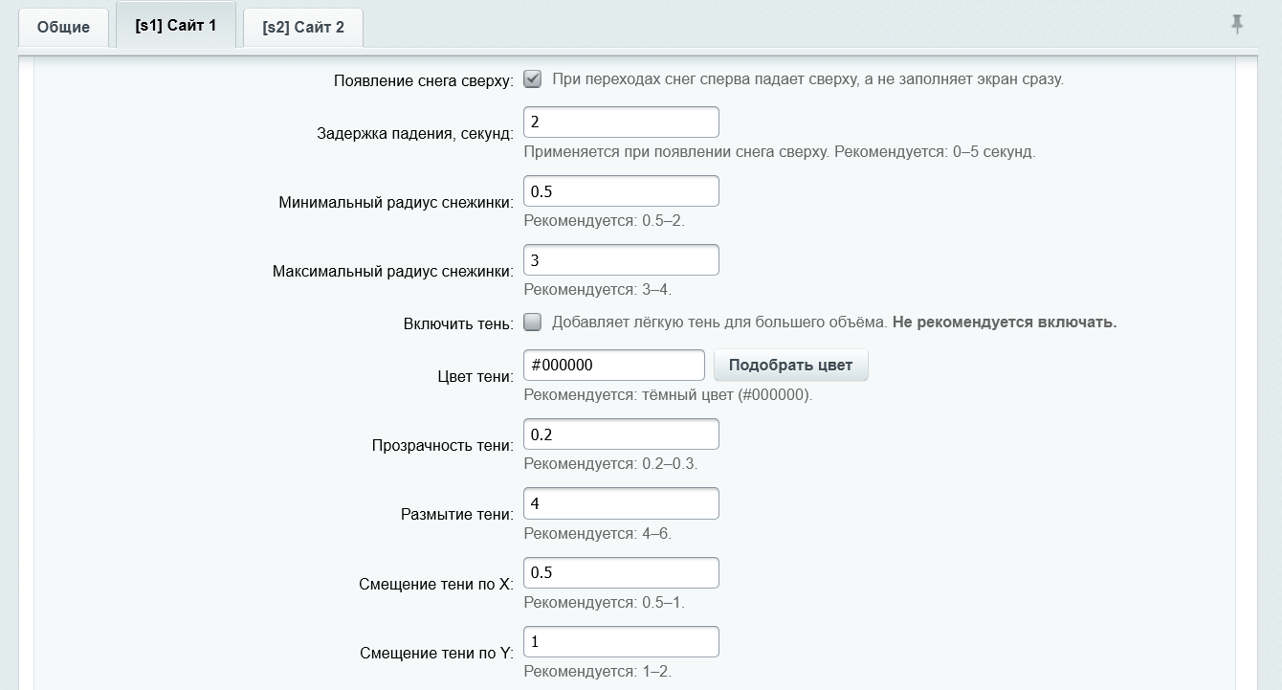Click the "Смещение тени по Y" field

click(620, 641)
